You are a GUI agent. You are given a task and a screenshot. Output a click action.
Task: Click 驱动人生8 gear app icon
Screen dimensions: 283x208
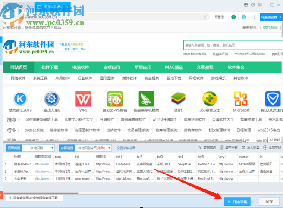click(x=52, y=99)
